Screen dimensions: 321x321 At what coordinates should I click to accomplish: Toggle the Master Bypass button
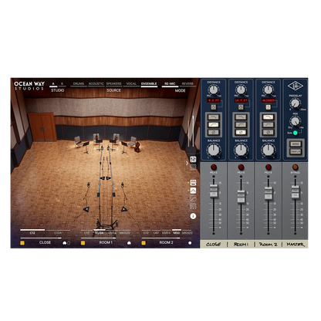(296, 167)
